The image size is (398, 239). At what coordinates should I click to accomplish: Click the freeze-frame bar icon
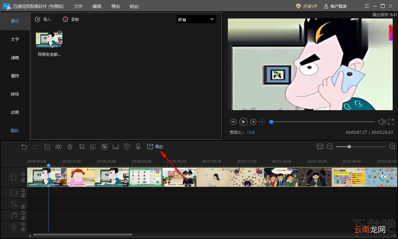click(115, 147)
